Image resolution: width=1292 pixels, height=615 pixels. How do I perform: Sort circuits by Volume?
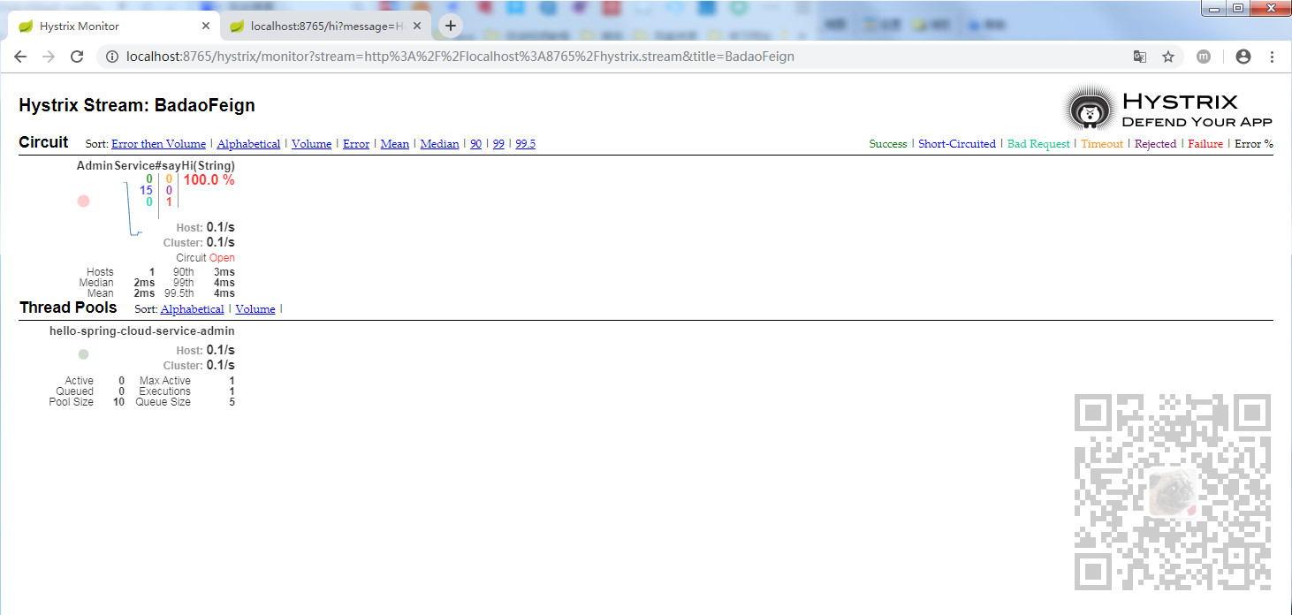311,144
